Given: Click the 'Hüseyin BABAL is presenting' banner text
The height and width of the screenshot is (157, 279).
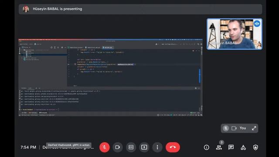Looking at the screenshot, I should [57, 9].
